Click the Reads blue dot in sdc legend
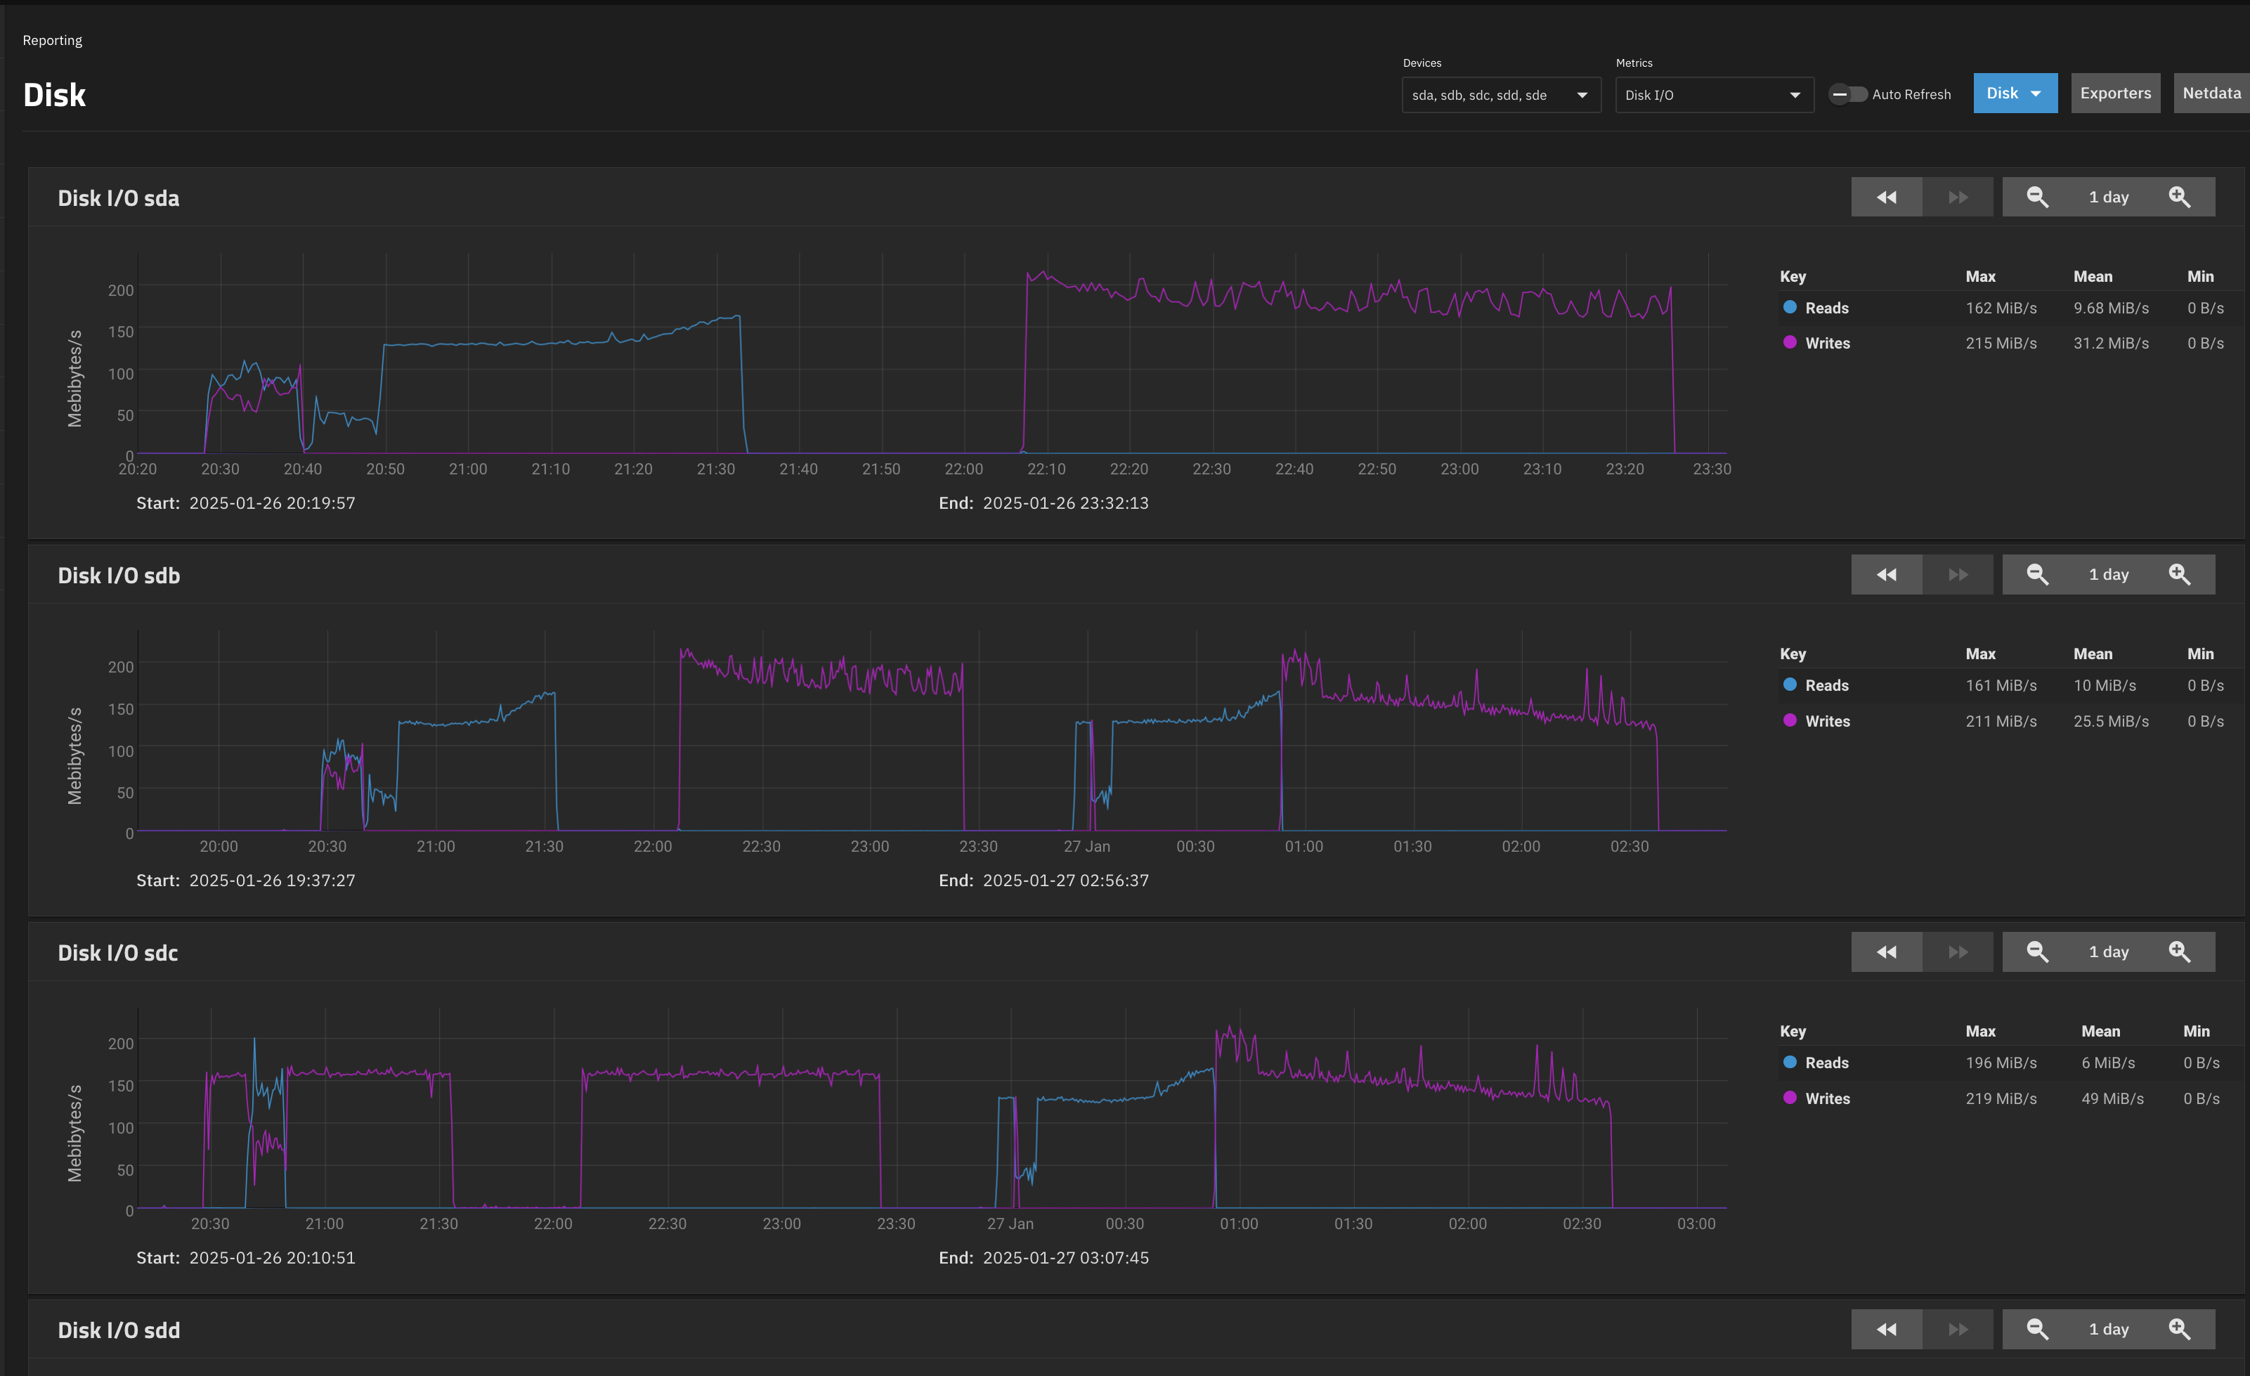 (1790, 1061)
